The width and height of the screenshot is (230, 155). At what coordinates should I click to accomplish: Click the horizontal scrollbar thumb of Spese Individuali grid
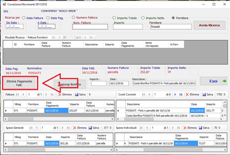(x=173, y=150)
